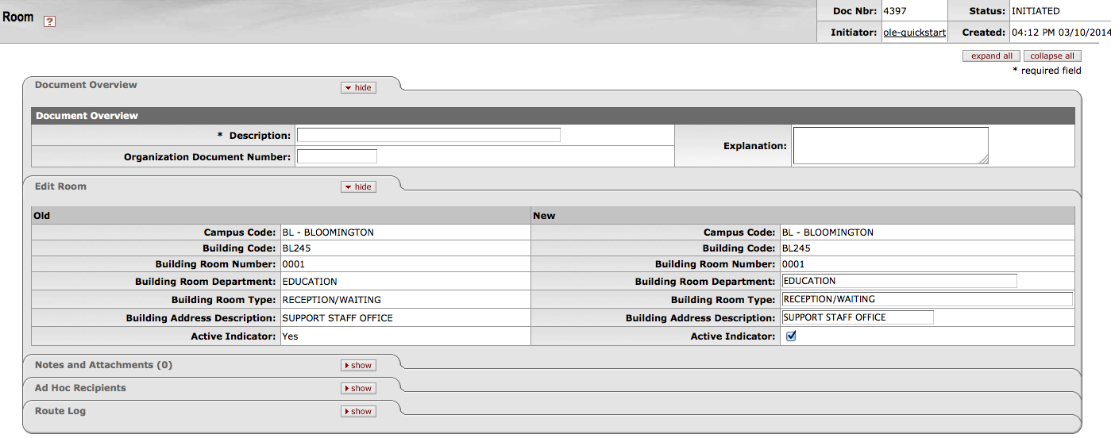Edit the new Building Room Type field
The width and height of the screenshot is (1111, 438).
click(x=928, y=299)
